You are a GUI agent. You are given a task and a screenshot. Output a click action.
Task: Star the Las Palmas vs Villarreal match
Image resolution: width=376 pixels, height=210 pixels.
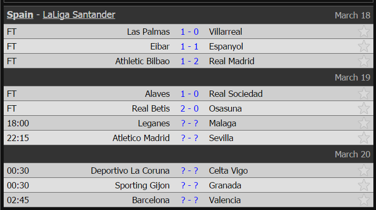coord(363,32)
